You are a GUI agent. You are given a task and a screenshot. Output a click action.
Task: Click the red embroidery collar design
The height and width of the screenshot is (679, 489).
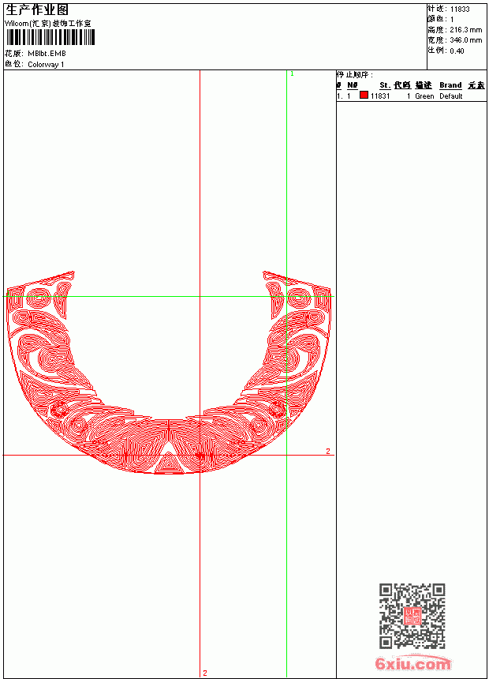tap(169, 373)
